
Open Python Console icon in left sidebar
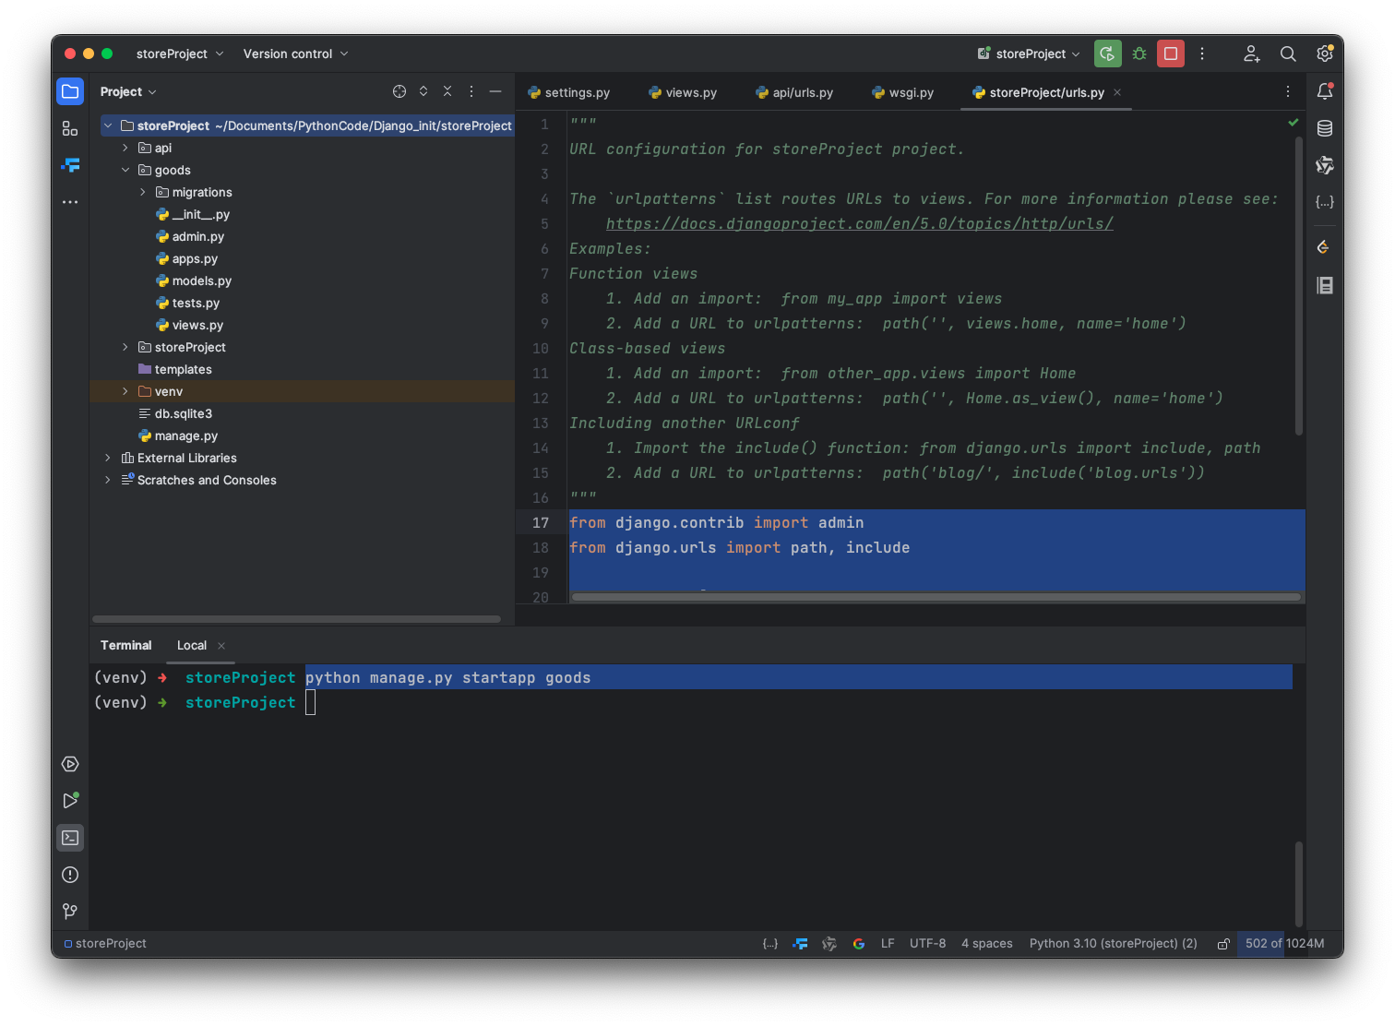70,764
